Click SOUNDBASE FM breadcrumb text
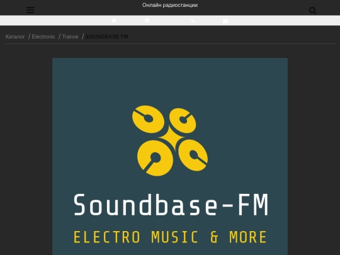Image resolution: width=340 pixels, height=255 pixels. [106, 37]
